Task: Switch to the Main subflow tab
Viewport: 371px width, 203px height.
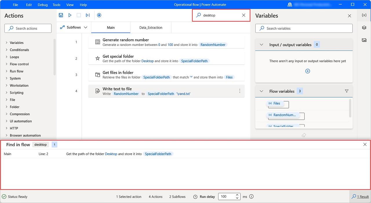Action: [111, 27]
